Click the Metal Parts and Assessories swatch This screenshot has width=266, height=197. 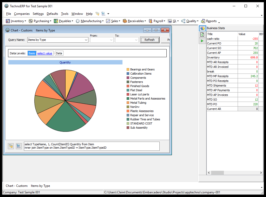pos(128,98)
